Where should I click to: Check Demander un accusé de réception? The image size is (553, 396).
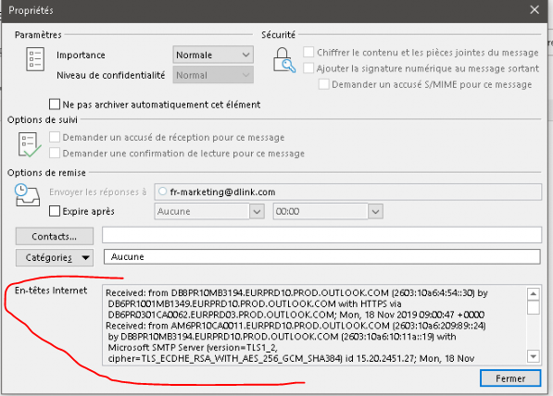tap(55, 137)
